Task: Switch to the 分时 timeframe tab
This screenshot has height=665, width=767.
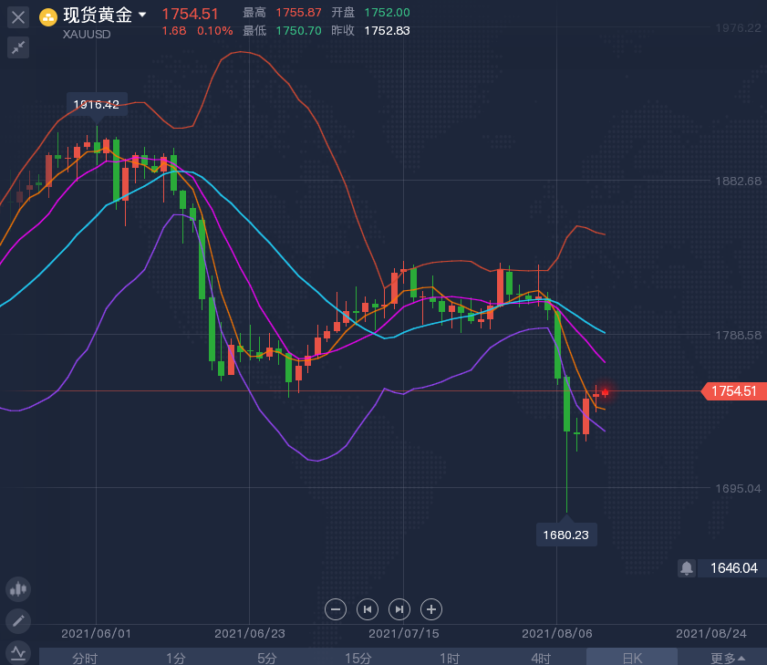Action: (x=85, y=658)
